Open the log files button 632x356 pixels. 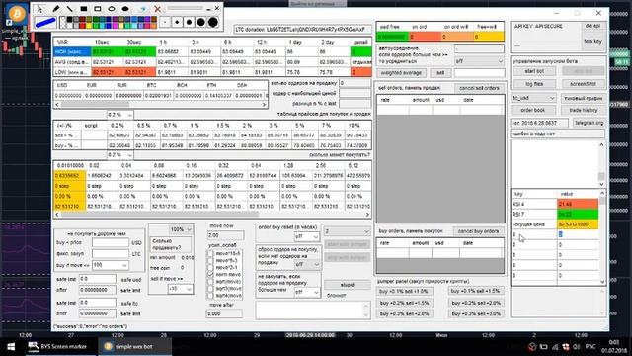(x=534, y=84)
